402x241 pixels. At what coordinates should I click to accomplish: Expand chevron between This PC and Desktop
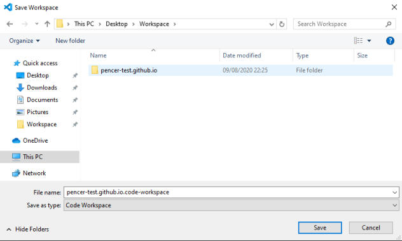pyautogui.click(x=100, y=24)
